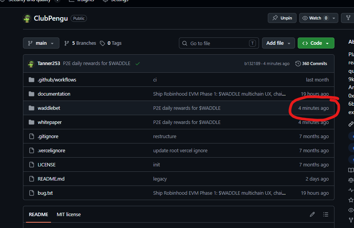Click the .github/workflows folder icon
The image size is (354, 228).
tap(31, 80)
